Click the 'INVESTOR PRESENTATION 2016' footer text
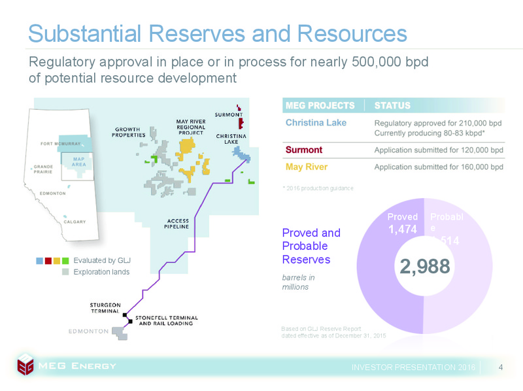This screenshot has width=523, height=391. tap(413, 367)
